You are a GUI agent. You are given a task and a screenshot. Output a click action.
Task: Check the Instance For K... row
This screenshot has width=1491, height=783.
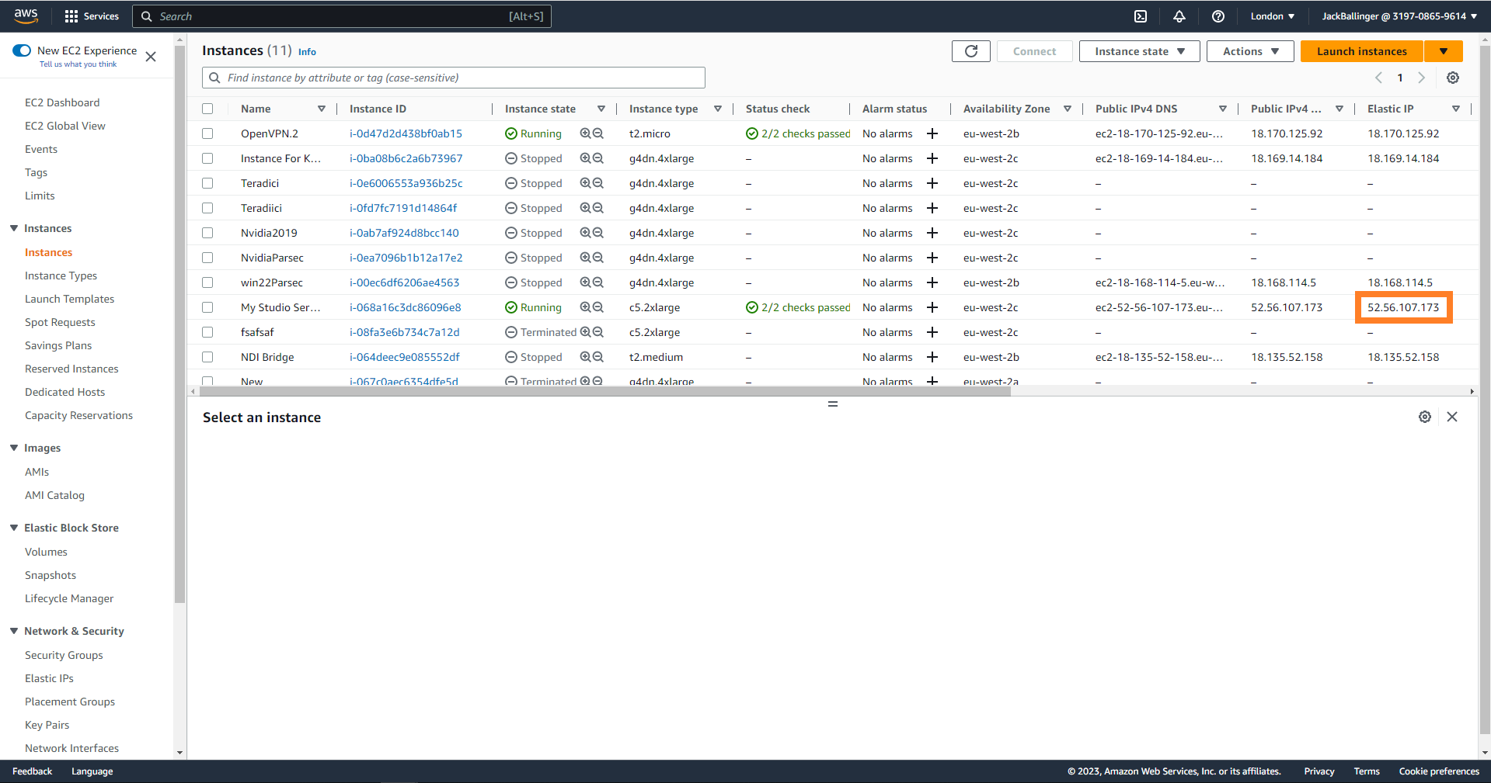207,158
